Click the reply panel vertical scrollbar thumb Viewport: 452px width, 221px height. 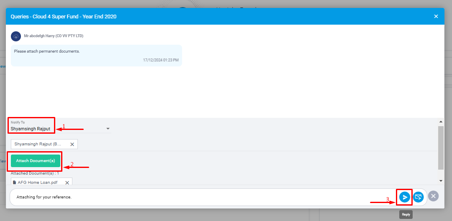(x=441, y=147)
